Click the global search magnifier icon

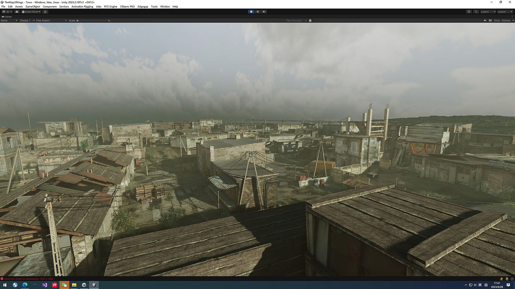coord(476,12)
